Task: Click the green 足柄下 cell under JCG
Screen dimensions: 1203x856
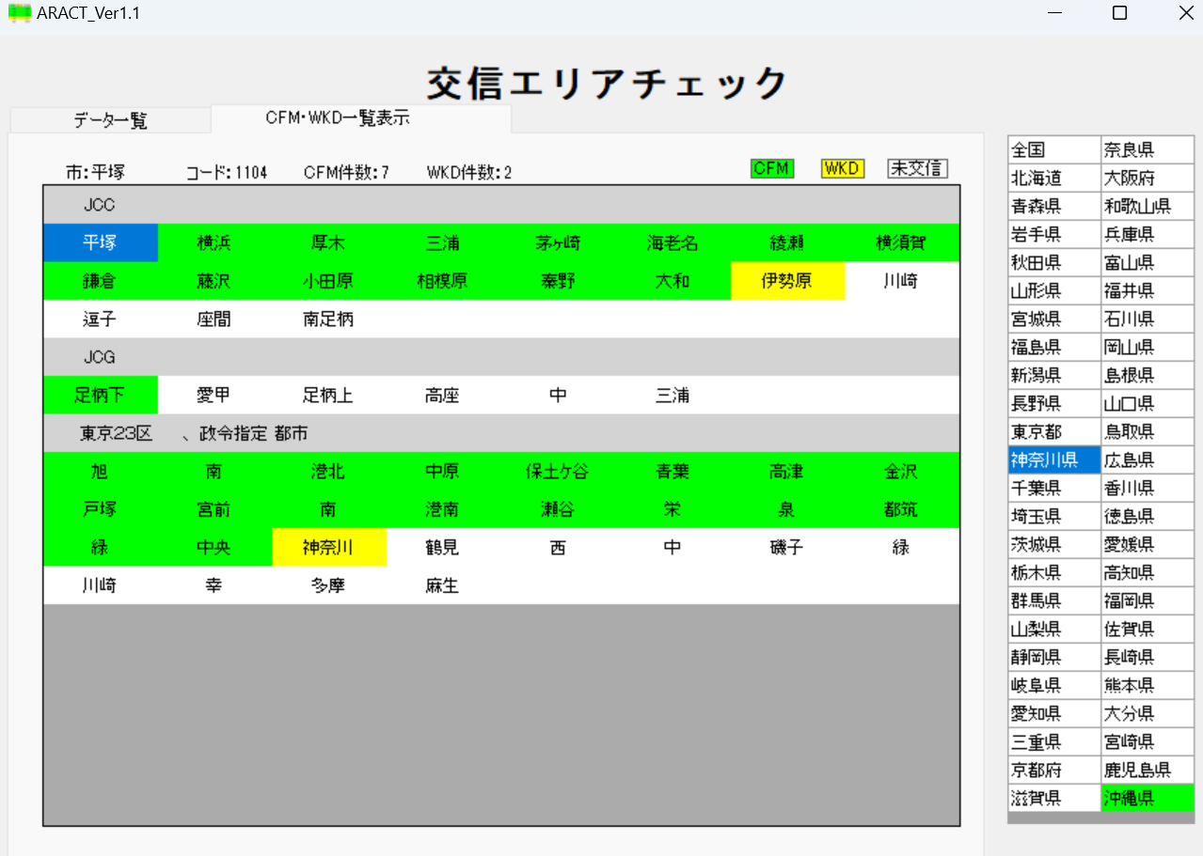Action: point(100,396)
